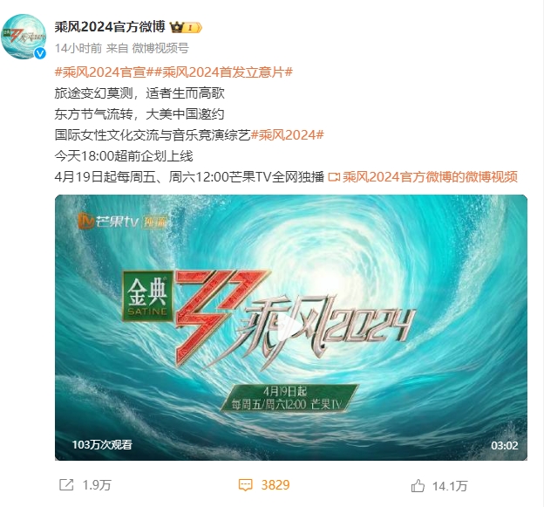Image resolution: width=544 pixels, height=507 pixels.
Task: Click the like count 14.1万
Action: click(x=450, y=486)
